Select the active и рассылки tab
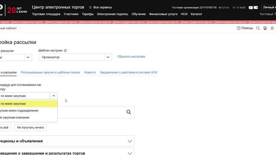 pos(8,72)
